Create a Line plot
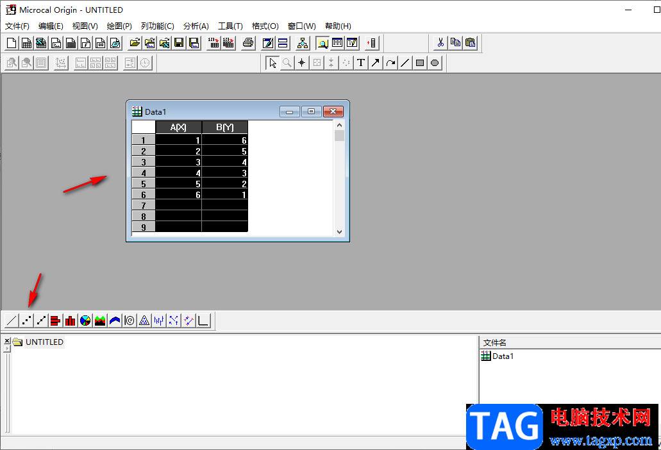 (12, 321)
